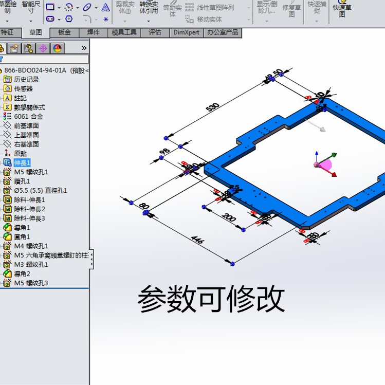Click the 修复草图 repair sketch button
Viewport: 385px width, 385px height.
click(291, 10)
